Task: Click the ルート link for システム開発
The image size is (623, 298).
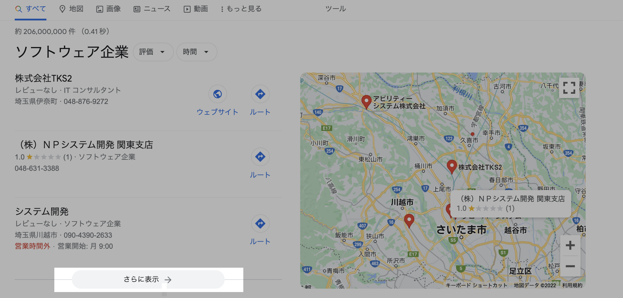Action: (x=260, y=241)
